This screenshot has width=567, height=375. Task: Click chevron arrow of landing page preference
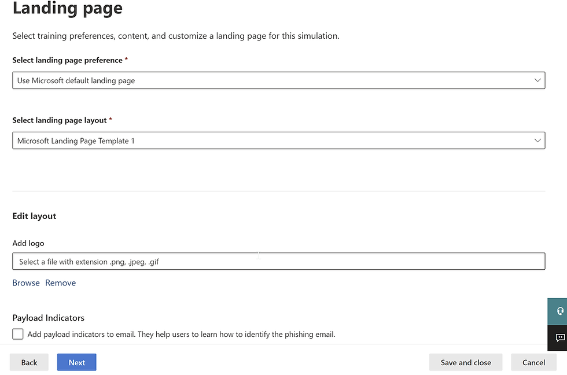537,80
